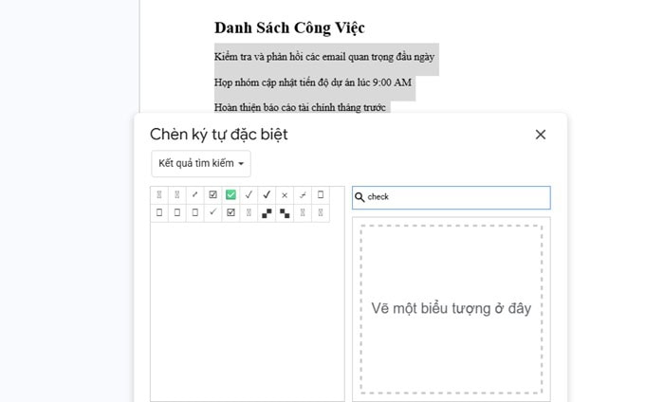The image size is (664, 402).
Task: Insert the first empty box in second row
Action: [x=159, y=213]
